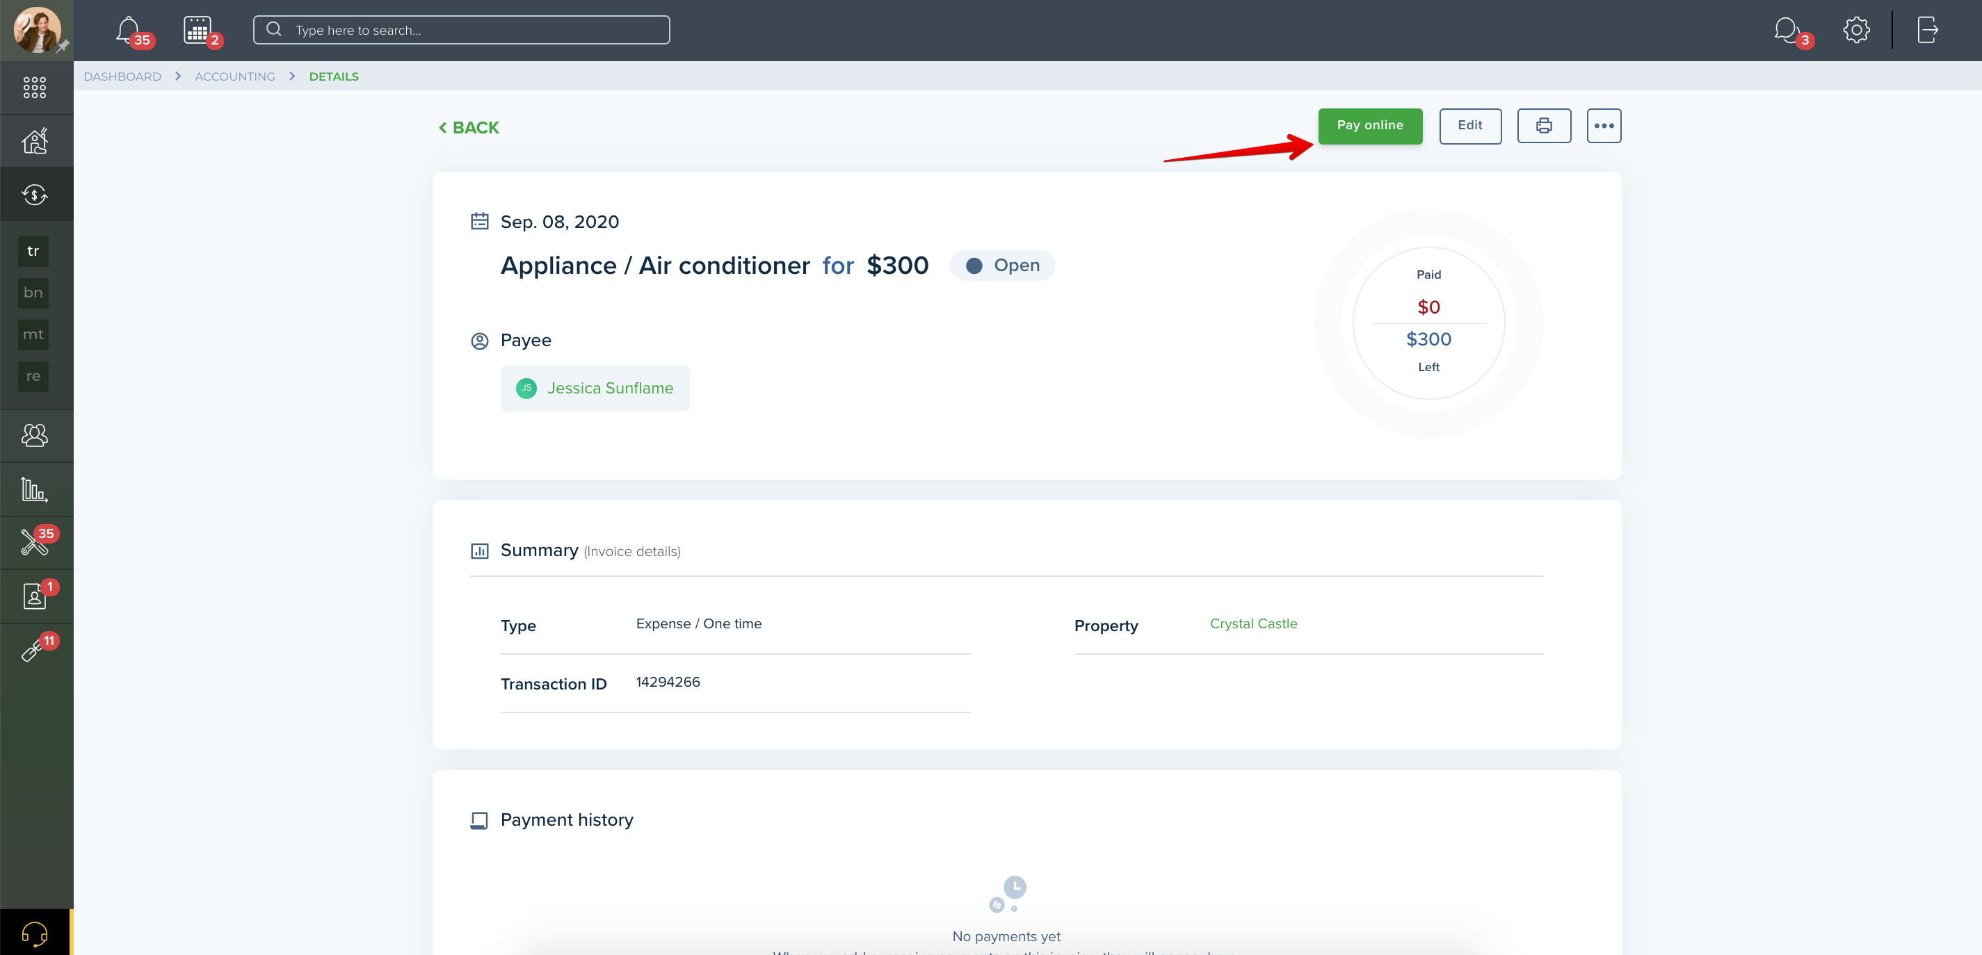
Task: Click the 'Expense / One time' type value
Action: click(699, 623)
